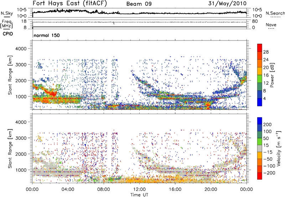The image size is (285, 197).
Task: Click the 'N.Sky' legend label
Action: coord(7,13)
